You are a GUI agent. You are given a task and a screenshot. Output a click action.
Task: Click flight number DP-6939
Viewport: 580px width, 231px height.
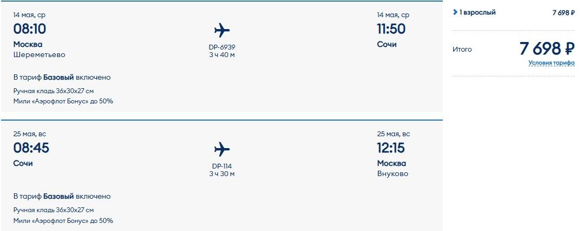coord(222,47)
